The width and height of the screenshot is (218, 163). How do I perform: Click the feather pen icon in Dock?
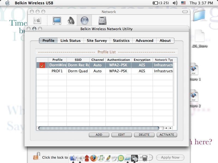tap(108, 158)
